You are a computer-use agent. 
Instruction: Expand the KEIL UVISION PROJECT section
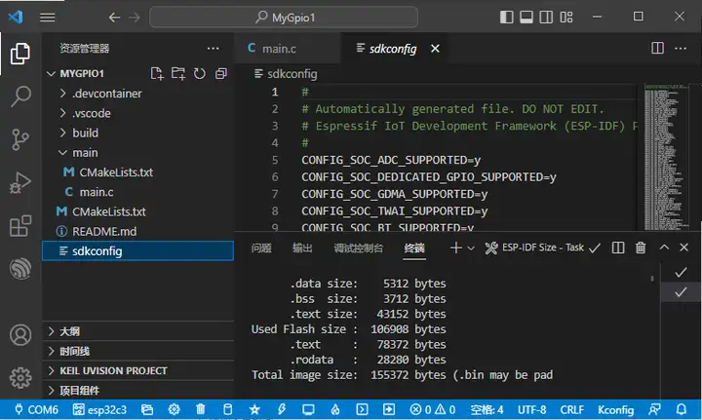point(112,370)
